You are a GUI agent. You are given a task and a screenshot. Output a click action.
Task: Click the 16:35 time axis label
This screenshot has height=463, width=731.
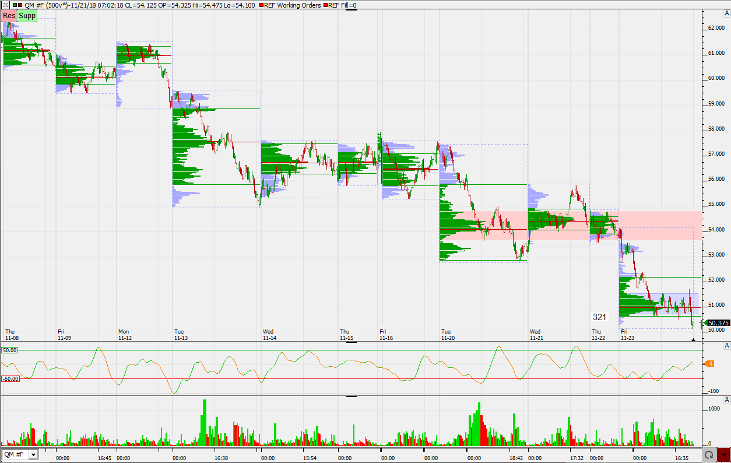[681, 458]
